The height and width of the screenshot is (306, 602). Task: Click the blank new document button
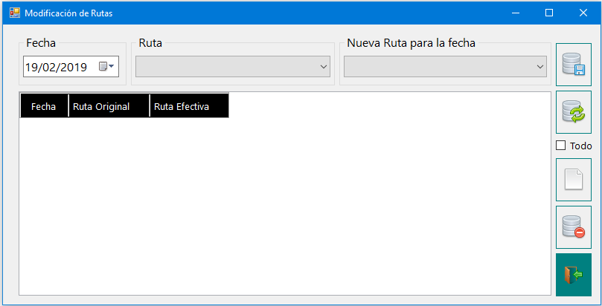574,180
